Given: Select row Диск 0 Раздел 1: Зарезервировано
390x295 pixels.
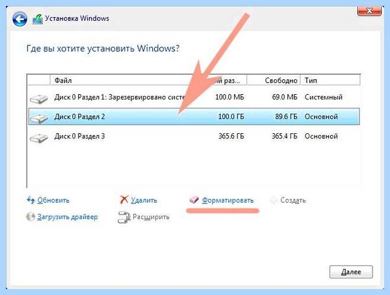Looking at the screenshot, I should (194, 97).
